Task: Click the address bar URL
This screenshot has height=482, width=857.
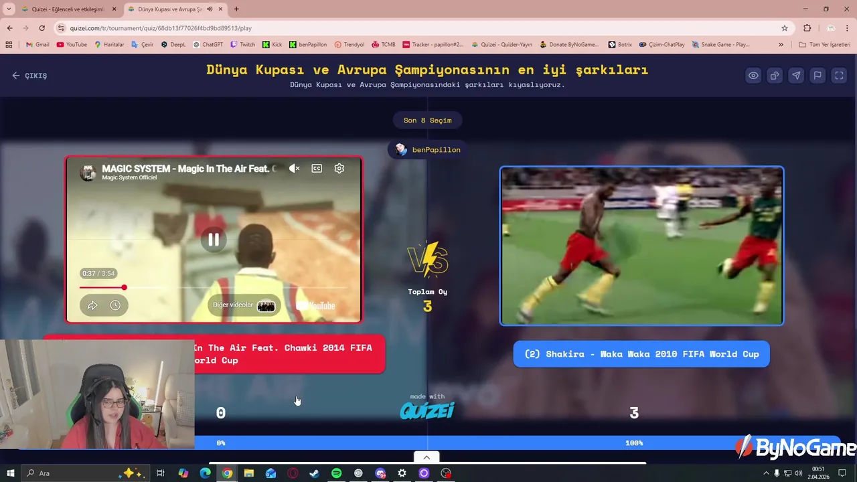Action: pos(161,28)
